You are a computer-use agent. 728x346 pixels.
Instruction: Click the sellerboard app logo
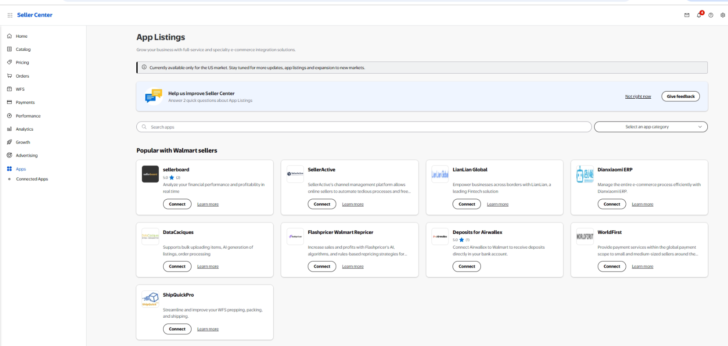coord(150,174)
